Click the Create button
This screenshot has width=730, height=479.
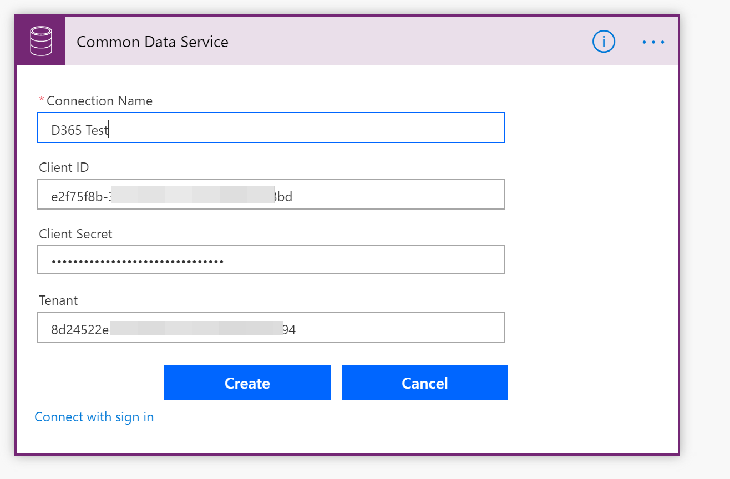(247, 383)
